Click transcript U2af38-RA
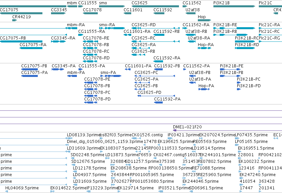Image resolution: width=282 pixels, height=193 pixels. coord(192,41)
